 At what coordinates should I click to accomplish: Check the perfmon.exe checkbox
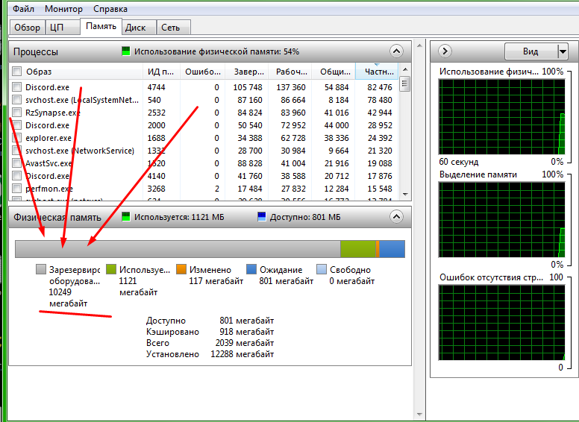coord(16,189)
